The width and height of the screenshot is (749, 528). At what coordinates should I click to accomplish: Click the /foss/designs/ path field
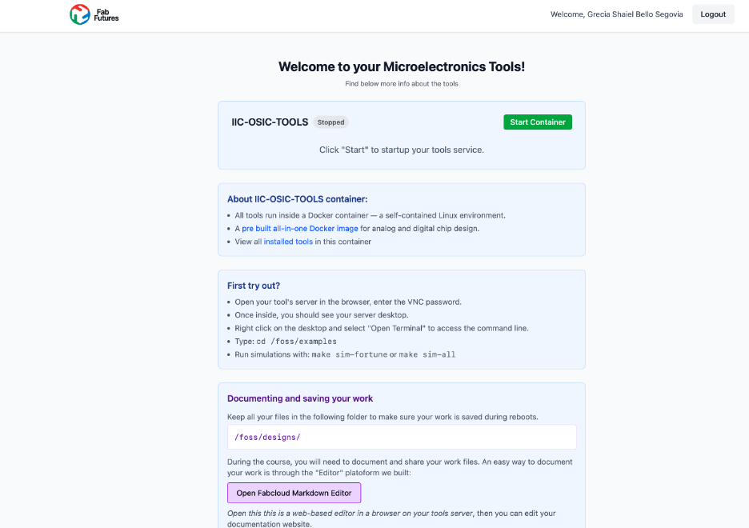(401, 437)
